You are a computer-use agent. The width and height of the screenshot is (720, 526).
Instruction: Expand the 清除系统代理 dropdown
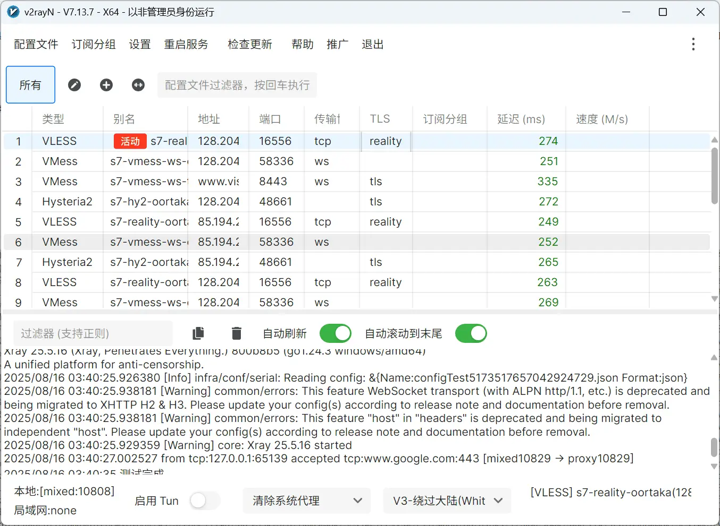point(306,501)
